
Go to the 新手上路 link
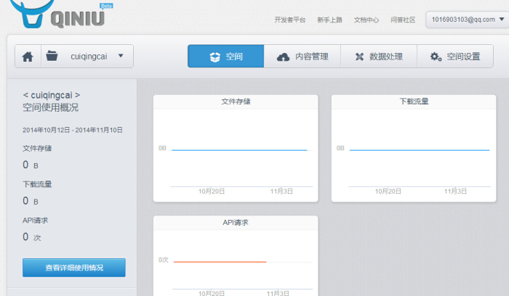point(329,20)
